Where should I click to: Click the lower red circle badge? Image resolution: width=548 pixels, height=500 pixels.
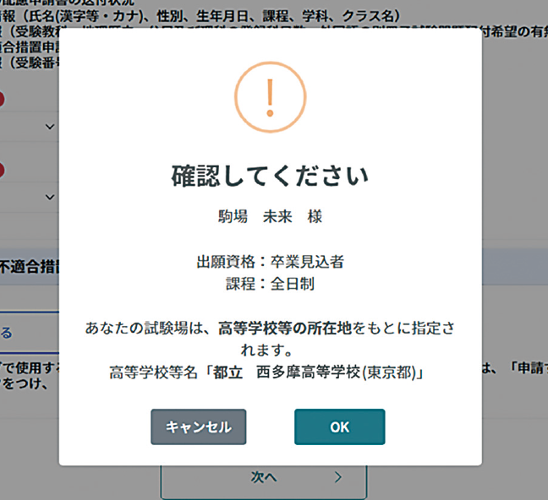[x=2, y=170]
